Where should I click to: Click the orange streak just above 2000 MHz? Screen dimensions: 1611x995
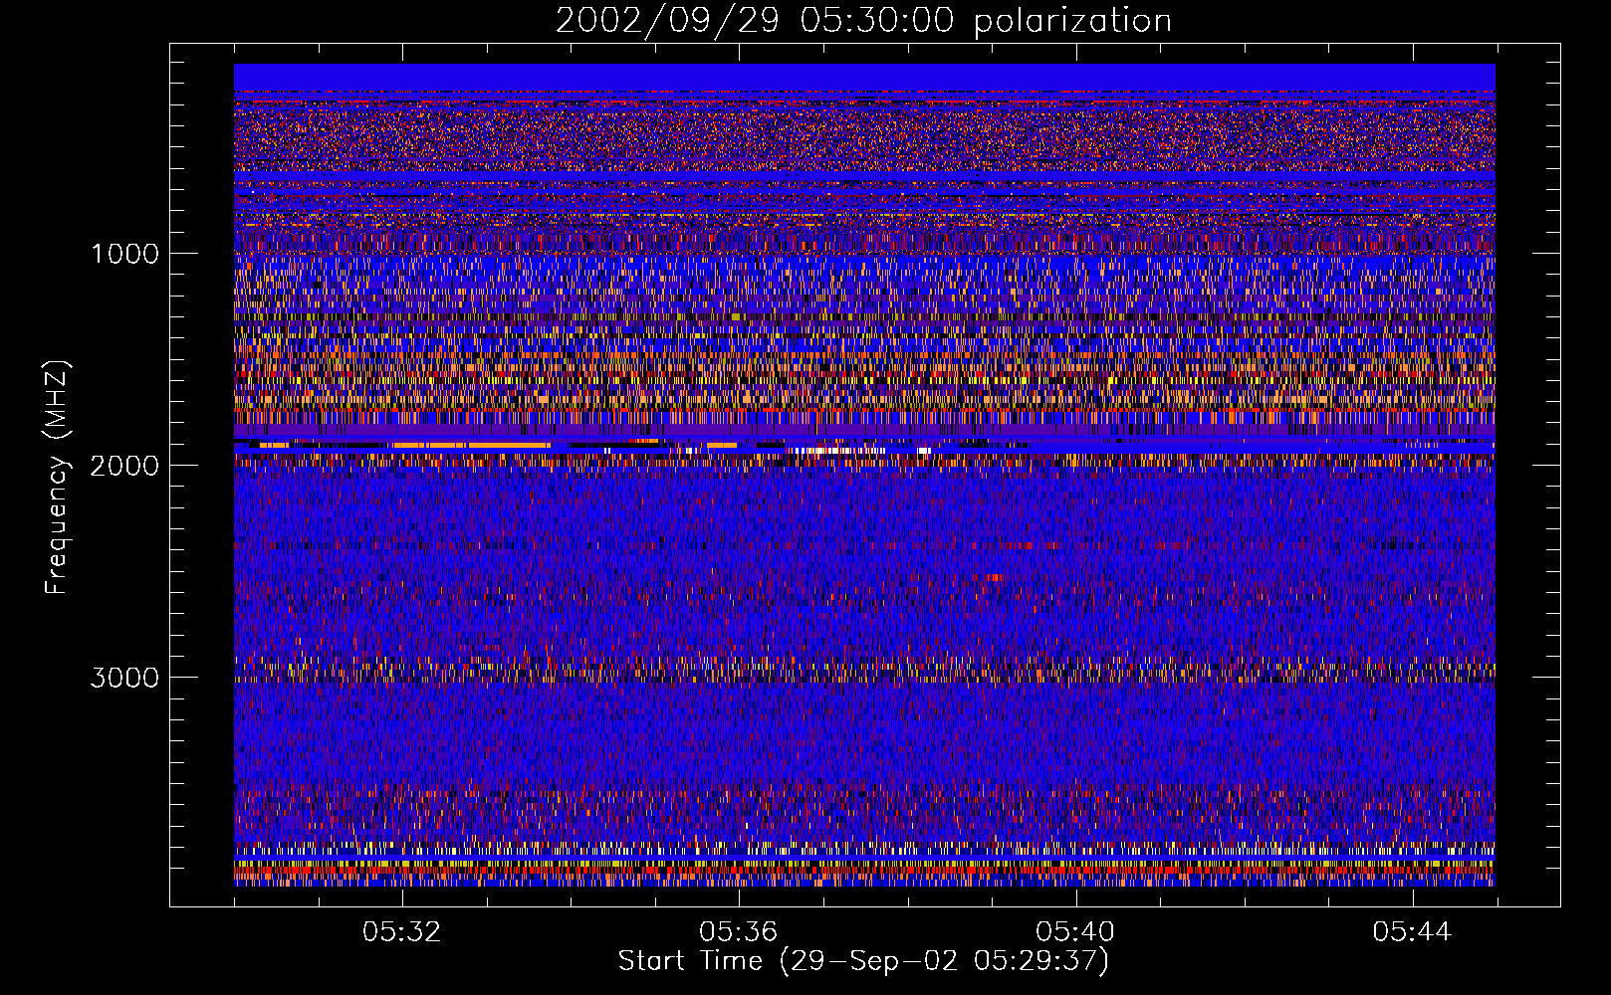click(x=472, y=445)
